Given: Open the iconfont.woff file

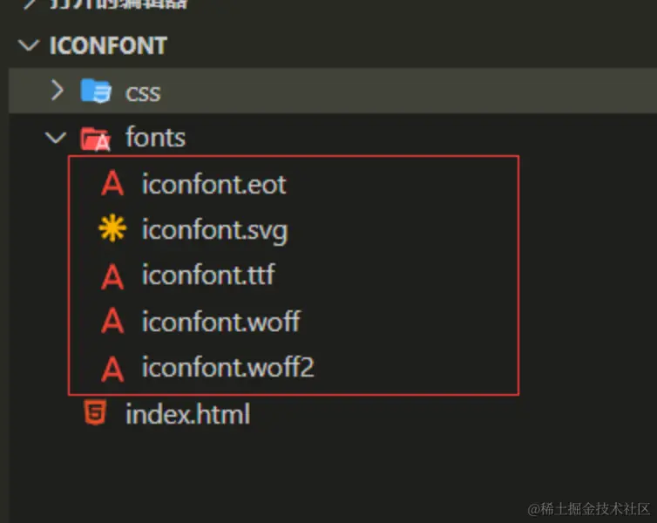Looking at the screenshot, I should tap(220, 322).
